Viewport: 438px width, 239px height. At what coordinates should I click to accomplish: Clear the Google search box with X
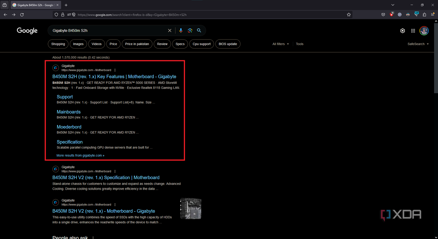tap(170, 31)
